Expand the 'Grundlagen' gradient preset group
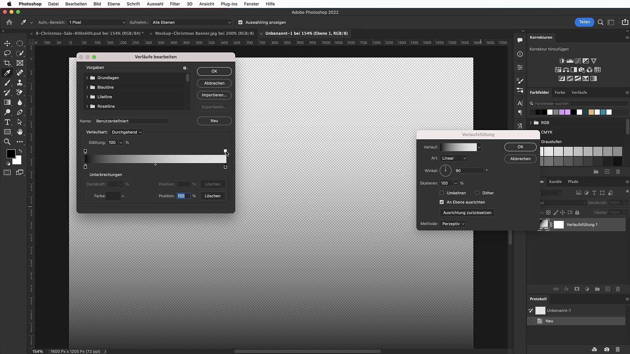This screenshot has width=630, height=354. tap(87, 78)
